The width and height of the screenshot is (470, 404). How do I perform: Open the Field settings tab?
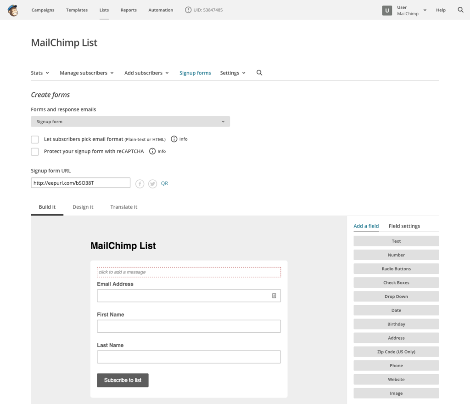tap(404, 226)
